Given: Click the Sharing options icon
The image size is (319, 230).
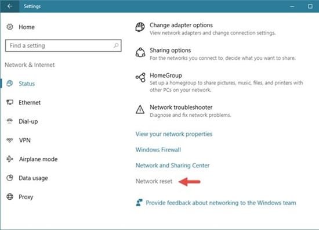Looking at the screenshot, I should [140, 52].
